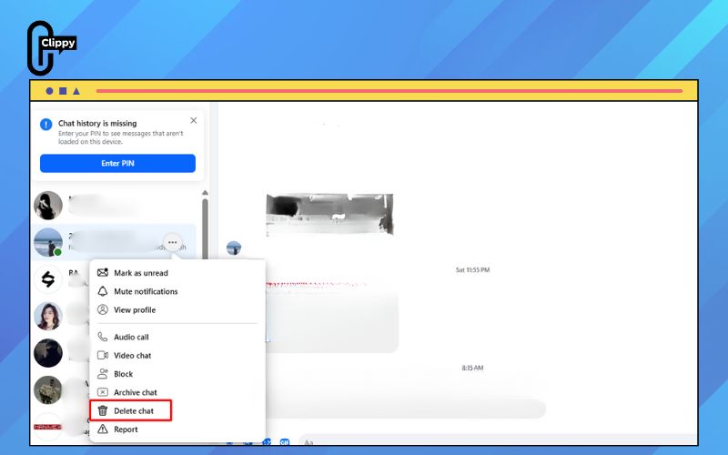Click the message input field Aa
Viewport: 728px width, 455px height.
click(x=497, y=440)
